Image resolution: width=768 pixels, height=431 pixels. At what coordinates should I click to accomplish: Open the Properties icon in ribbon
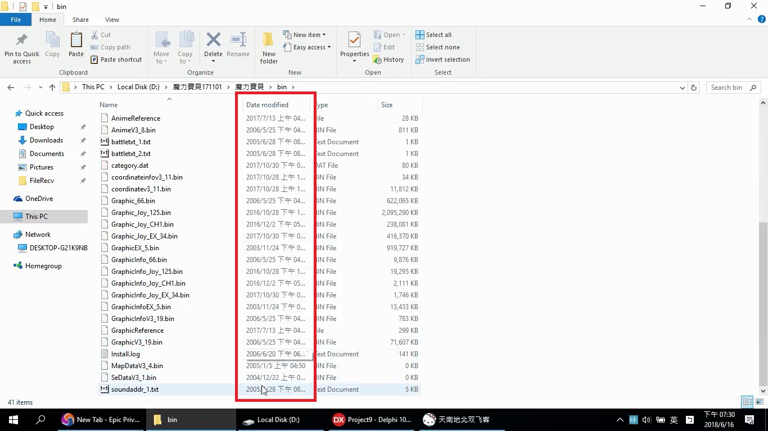tap(354, 41)
